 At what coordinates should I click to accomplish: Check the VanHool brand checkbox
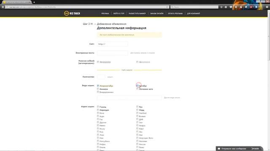tap(137, 113)
